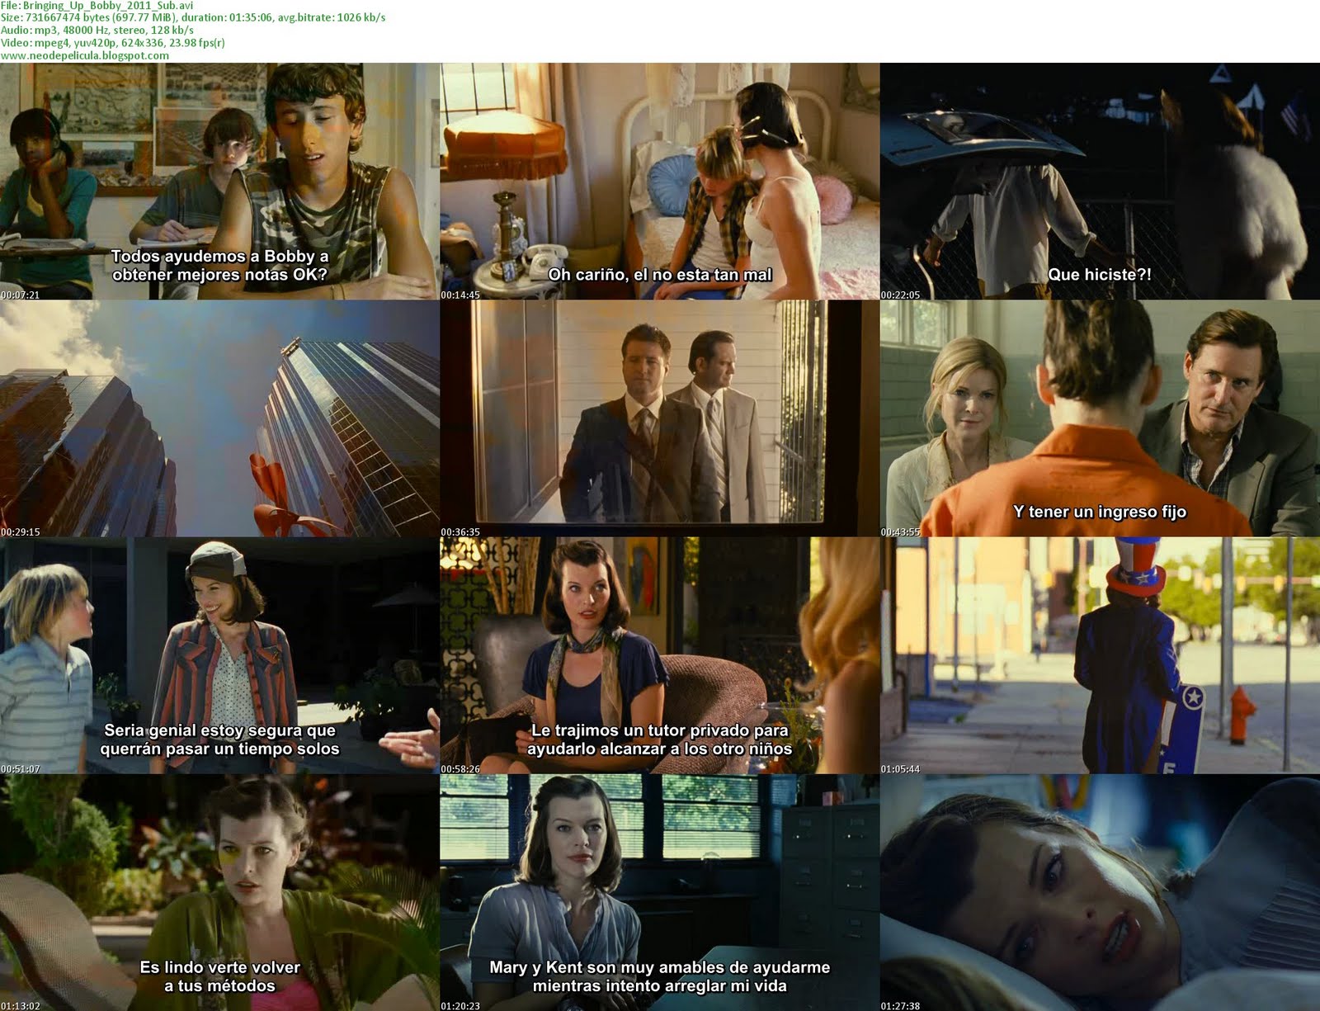
Task: Click subtitle 'Seria genial estoy segura que'
Action: pyautogui.click(x=219, y=730)
